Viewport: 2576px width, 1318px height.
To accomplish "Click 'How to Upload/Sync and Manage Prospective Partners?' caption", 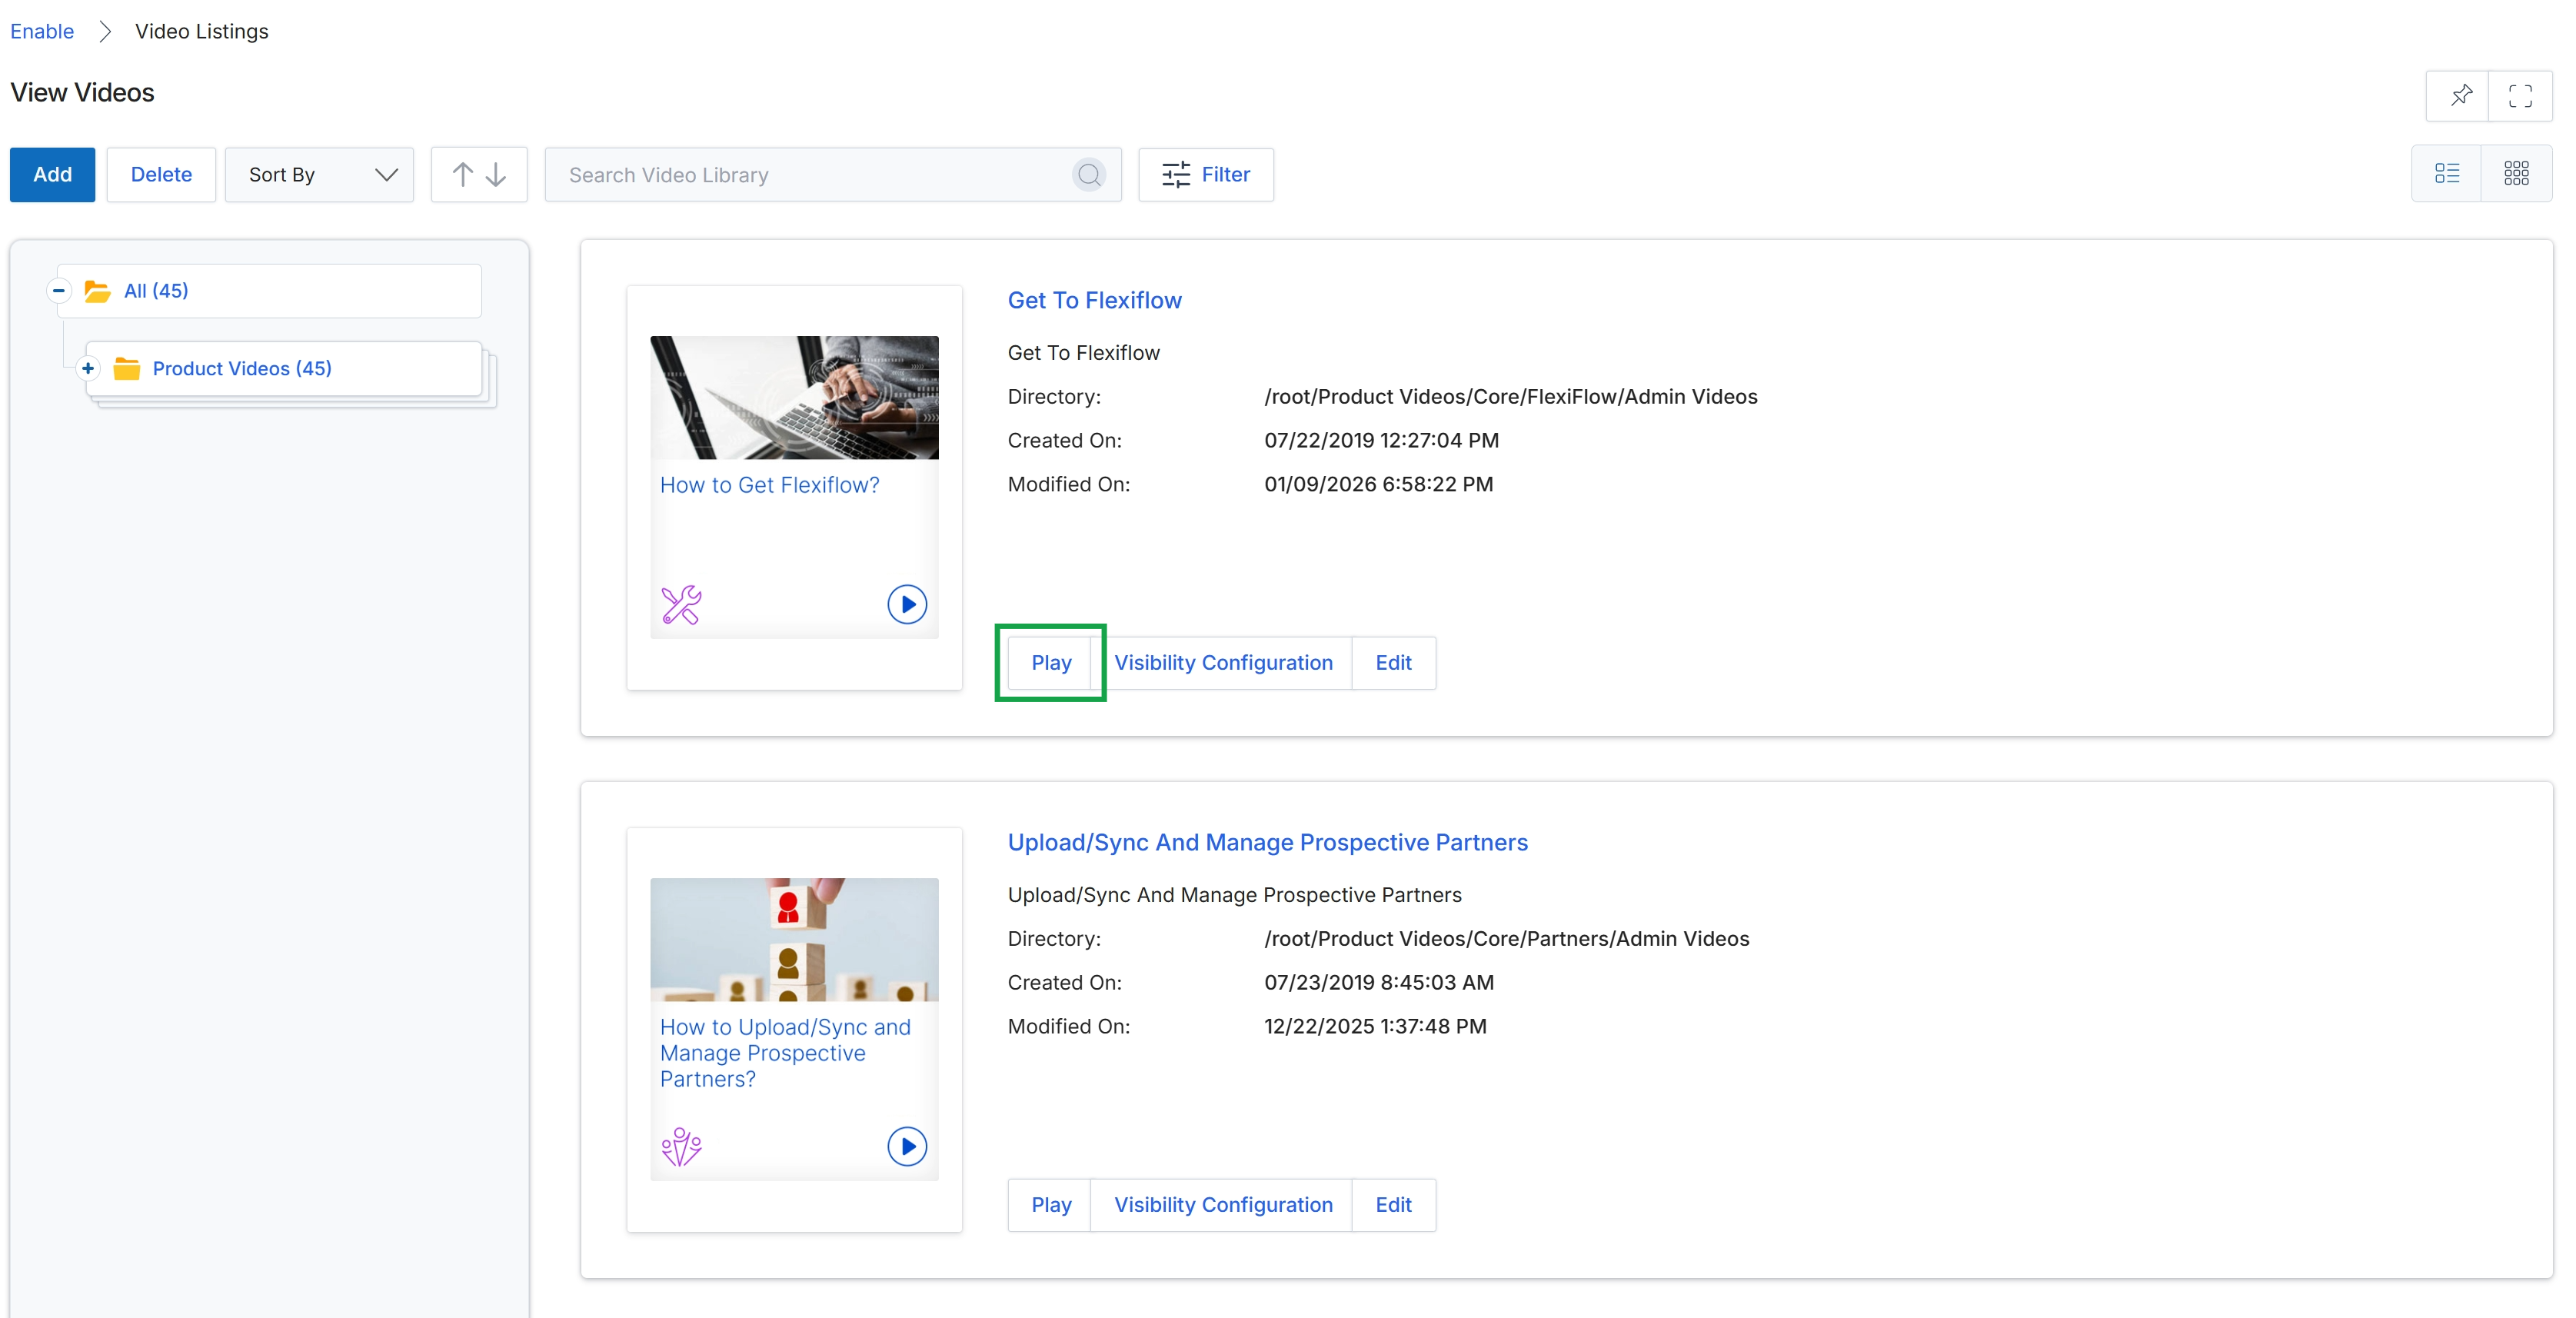I will click(x=785, y=1053).
